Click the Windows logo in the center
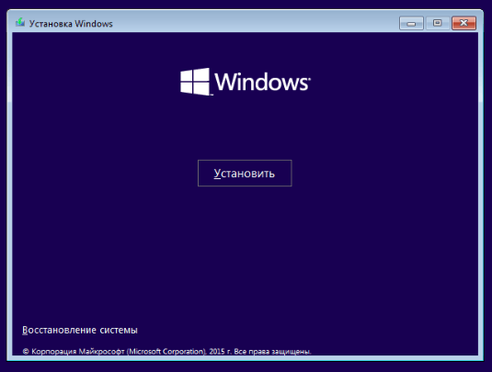The height and width of the screenshot is (372, 492). coord(246,82)
